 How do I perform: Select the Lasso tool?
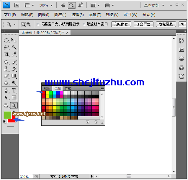point(6,47)
